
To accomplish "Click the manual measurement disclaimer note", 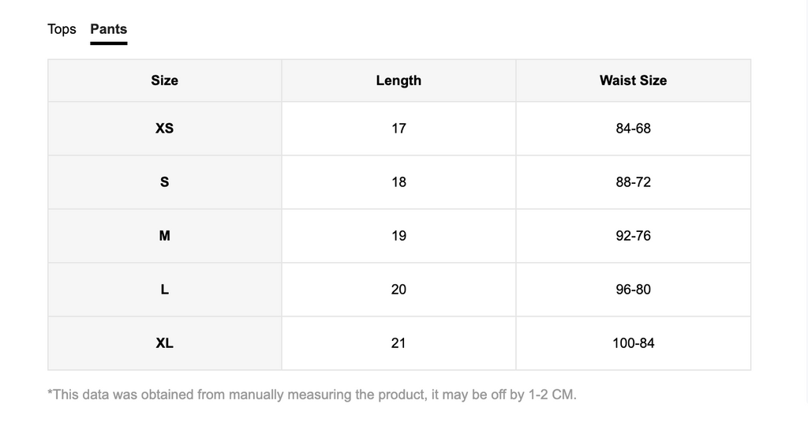I will [312, 395].
